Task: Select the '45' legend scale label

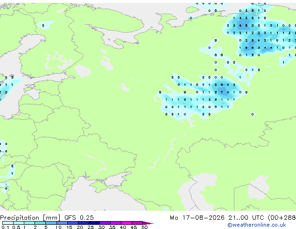Action: [134, 227]
